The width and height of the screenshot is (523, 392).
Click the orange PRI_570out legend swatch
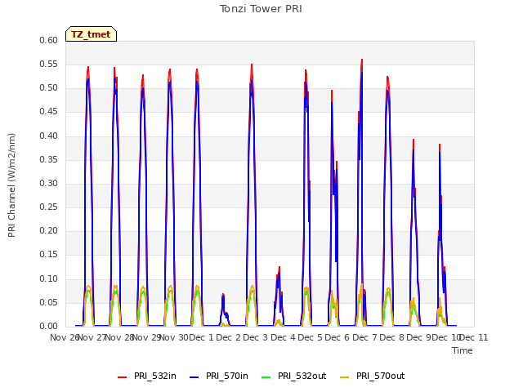pyautogui.click(x=344, y=377)
